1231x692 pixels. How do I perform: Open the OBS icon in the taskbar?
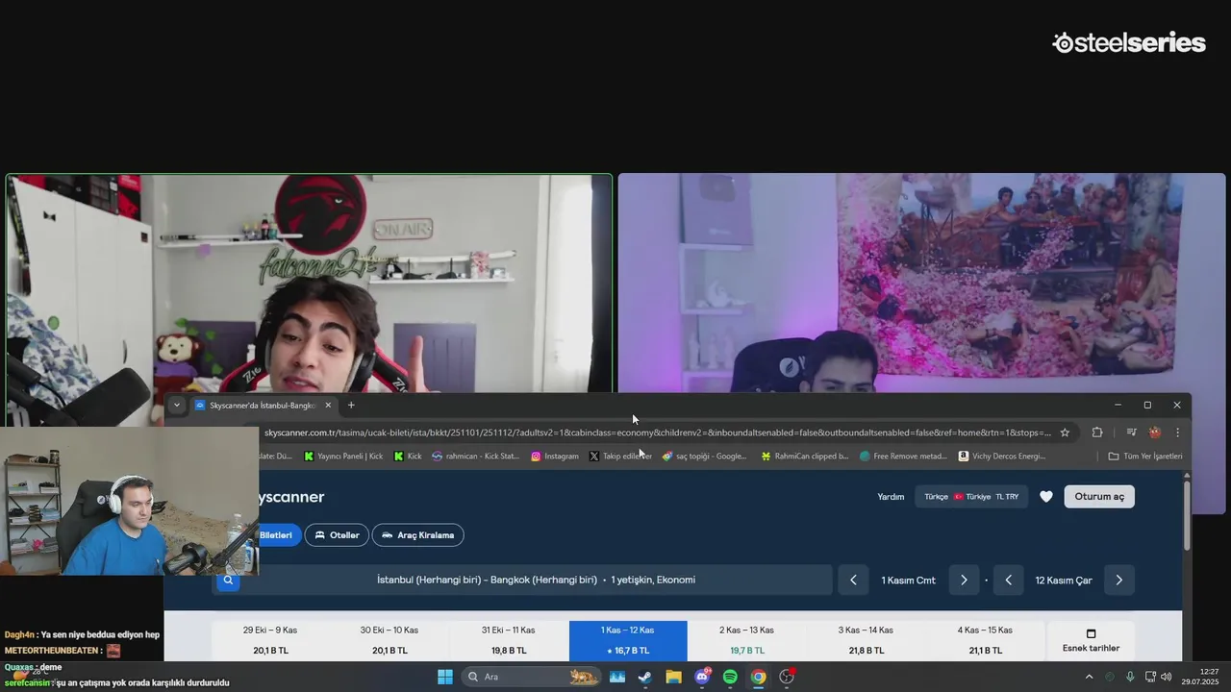pos(787,677)
